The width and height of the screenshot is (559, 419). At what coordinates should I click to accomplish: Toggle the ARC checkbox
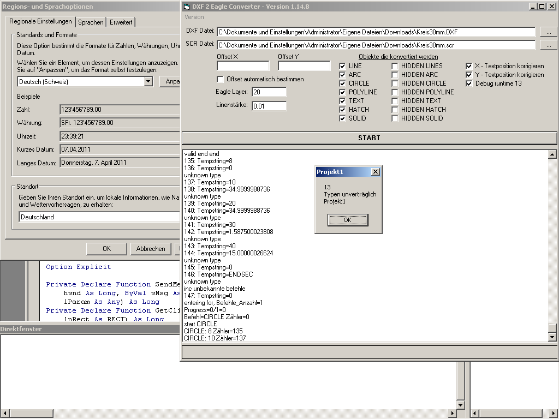(x=342, y=75)
